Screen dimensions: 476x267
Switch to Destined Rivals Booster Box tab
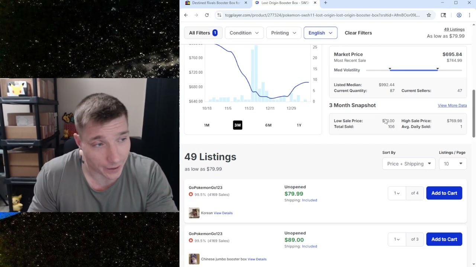(216, 3)
